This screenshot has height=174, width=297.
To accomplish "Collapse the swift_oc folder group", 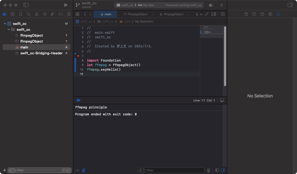I will [x=9, y=30].
